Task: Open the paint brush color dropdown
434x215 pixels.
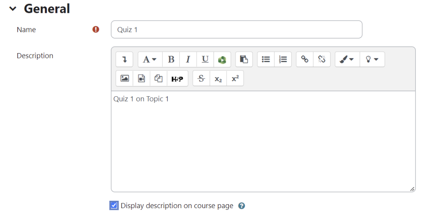Action: tap(347, 60)
